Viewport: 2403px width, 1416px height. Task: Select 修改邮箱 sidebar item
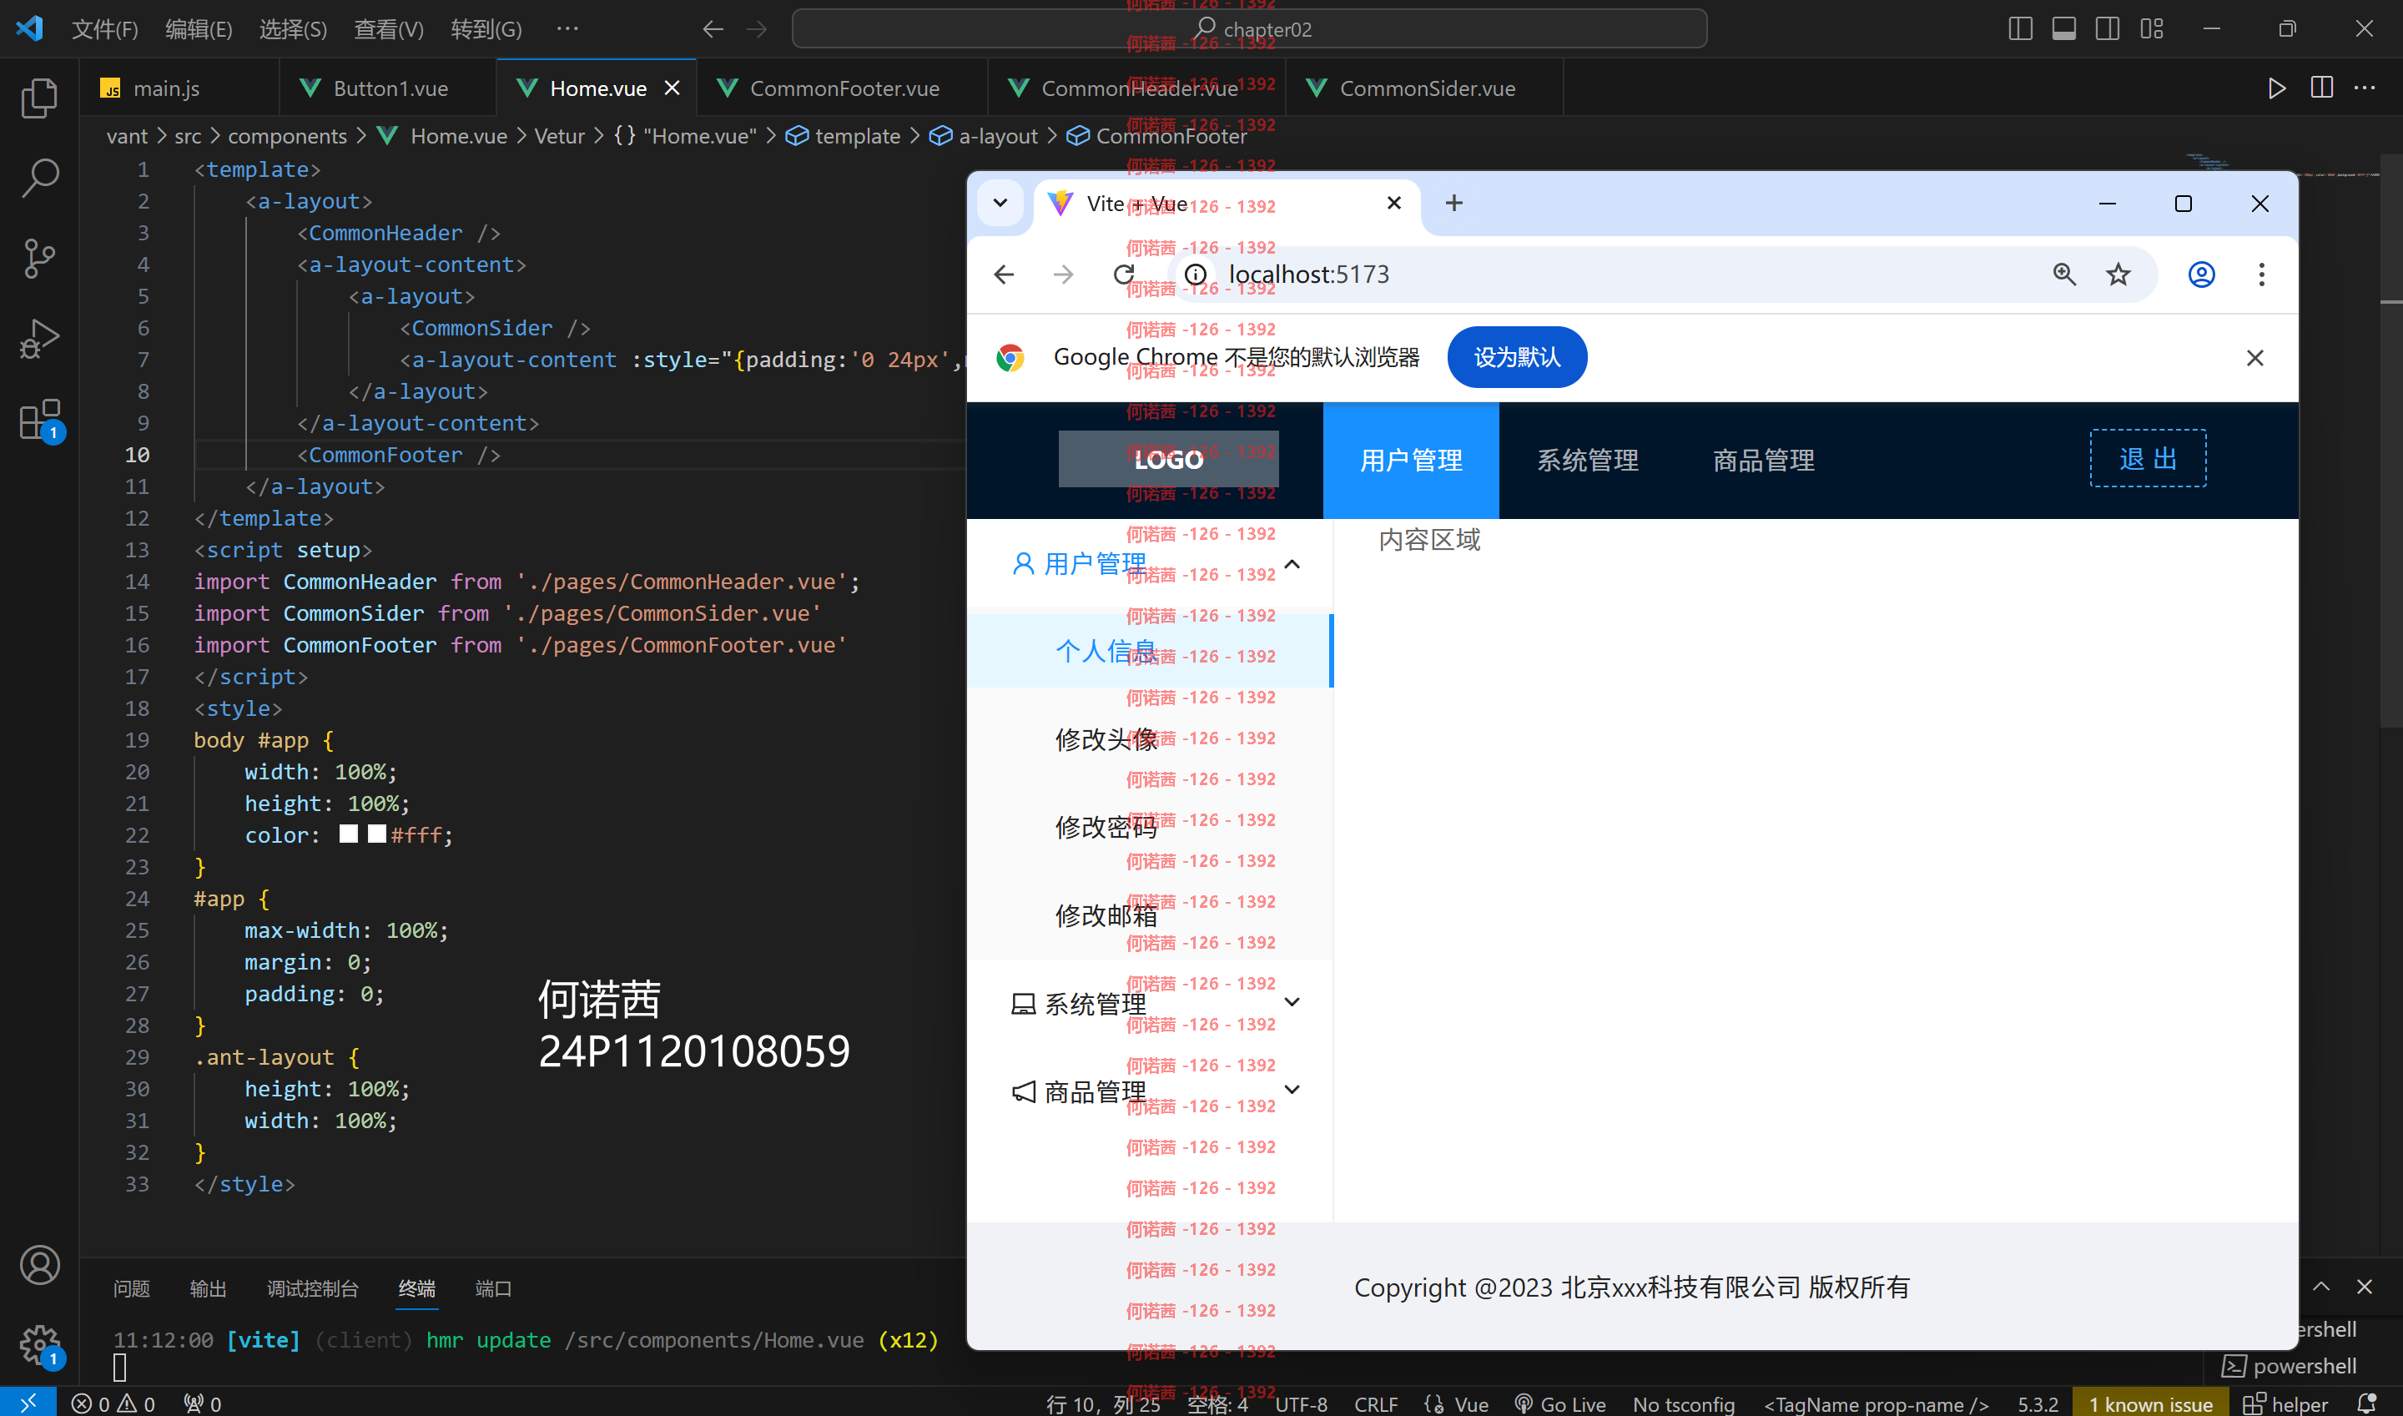(x=1150, y=915)
